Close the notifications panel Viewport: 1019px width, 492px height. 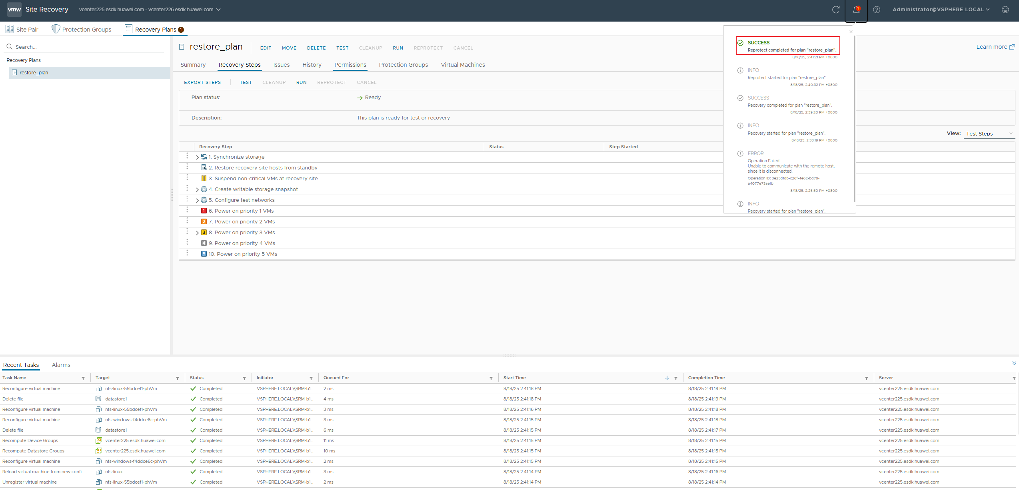(851, 32)
